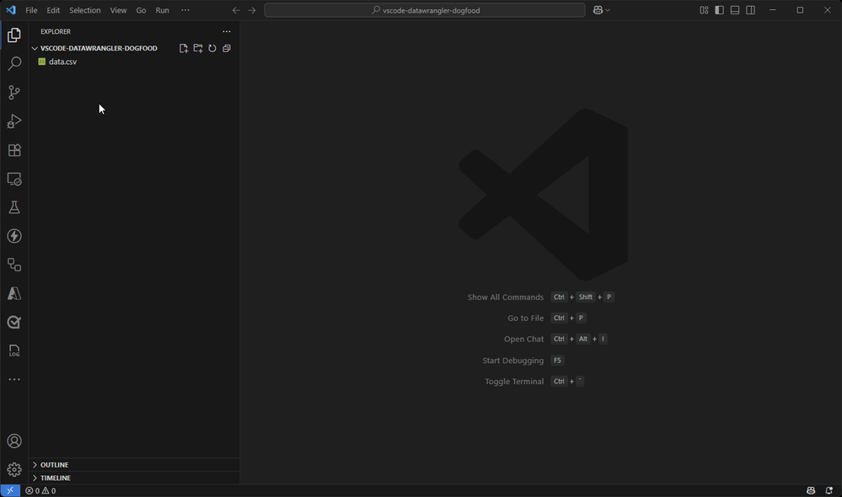This screenshot has height=497, width=842.
Task: Open the Customize Layout button
Action: click(704, 10)
